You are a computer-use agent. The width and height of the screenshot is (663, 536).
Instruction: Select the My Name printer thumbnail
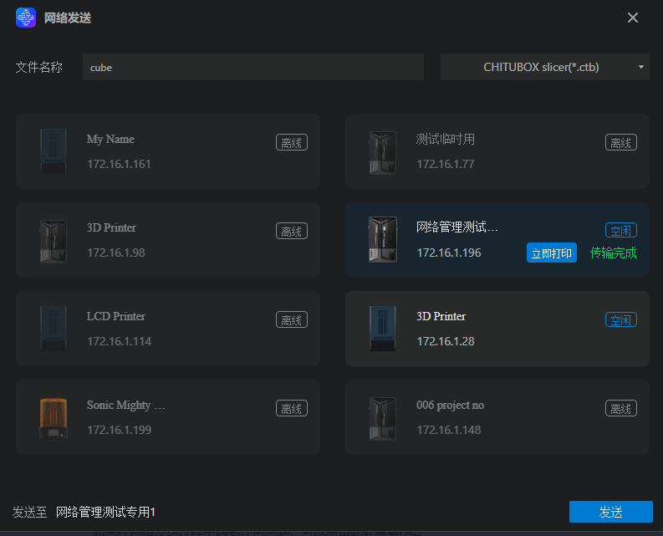pos(54,151)
